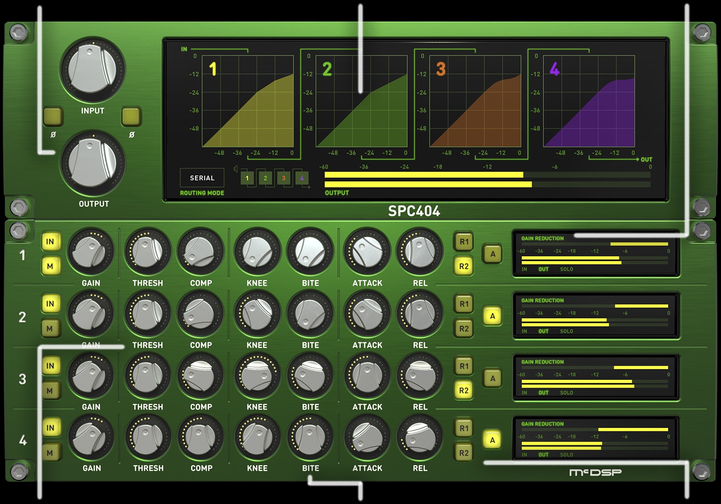Viewport: 721px width, 504px height.
Task: Click band 1 THRESH knob
Action: click(x=147, y=252)
